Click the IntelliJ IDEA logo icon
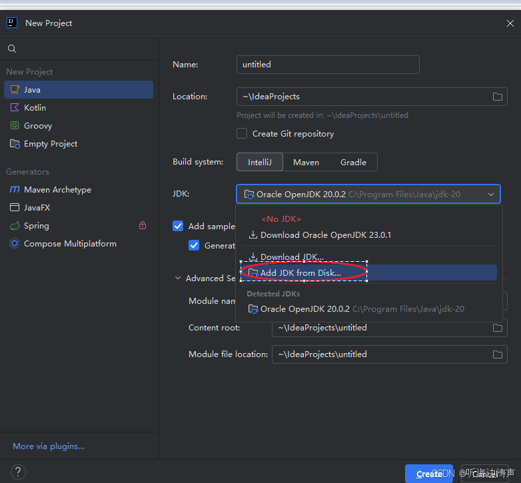Image resolution: width=521 pixels, height=483 pixels. click(12, 23)
